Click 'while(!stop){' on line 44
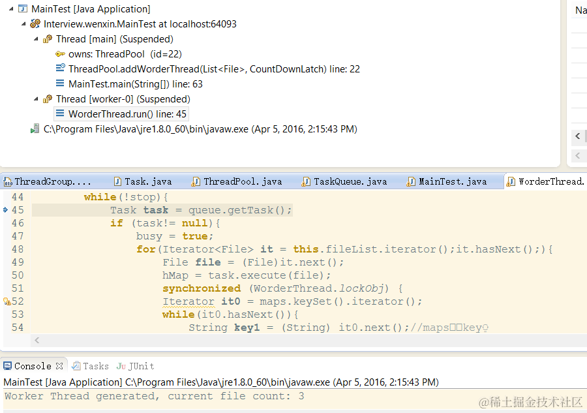587x413 pixels. click(x=126, y=197)
